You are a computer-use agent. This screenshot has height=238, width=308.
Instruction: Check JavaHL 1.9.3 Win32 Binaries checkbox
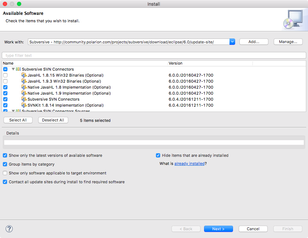click(5, 81)
